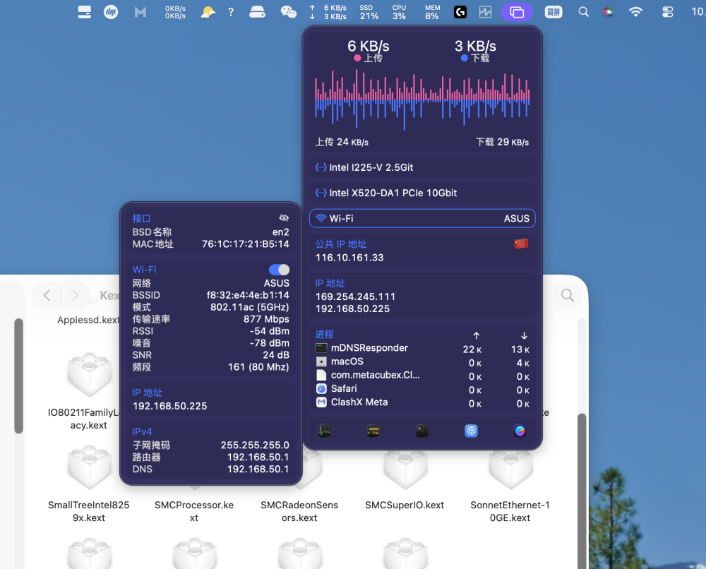Select the Wi-Fi ASUS interface row
Screen dimensions: 706x569
(x=422, y=218)
